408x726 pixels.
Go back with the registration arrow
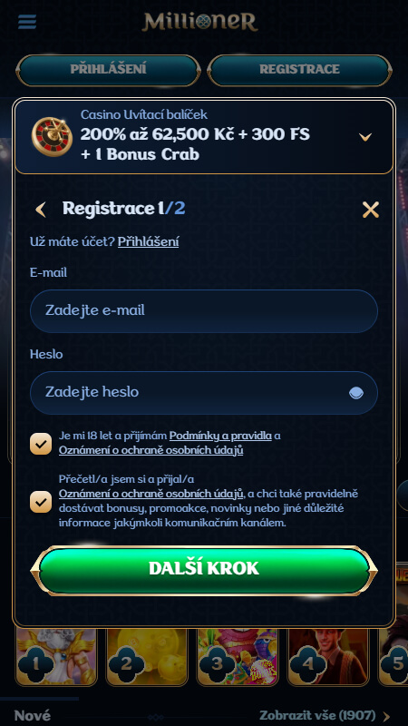(x=41, y=210)
